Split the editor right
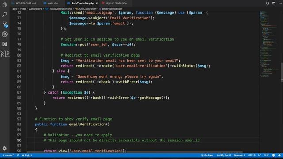 click(274, 3)
